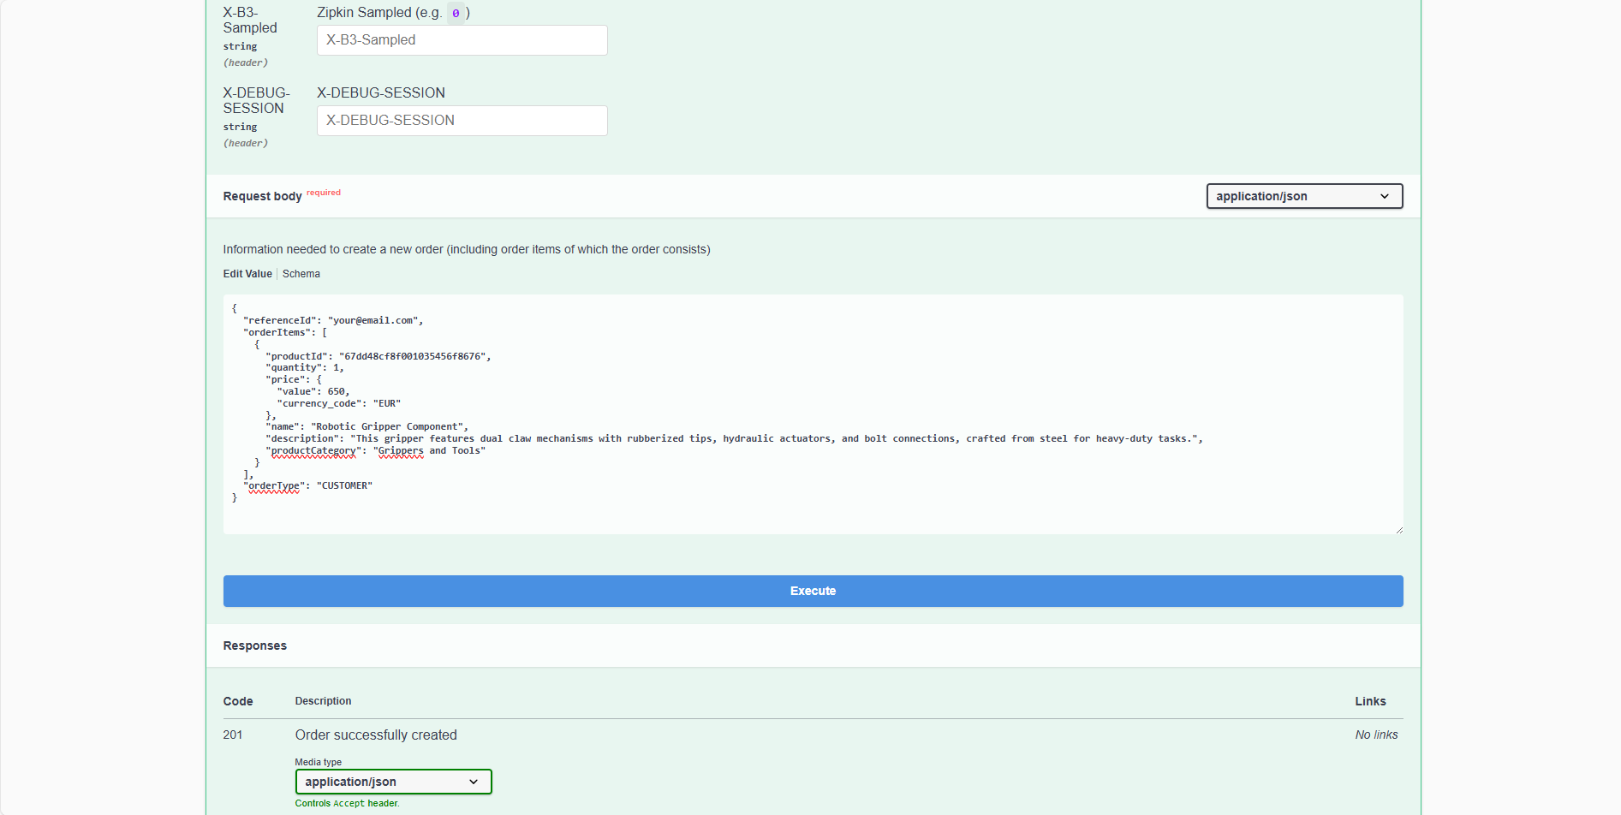
Task: Click the Order successfully created description
Action: [375, 735]
